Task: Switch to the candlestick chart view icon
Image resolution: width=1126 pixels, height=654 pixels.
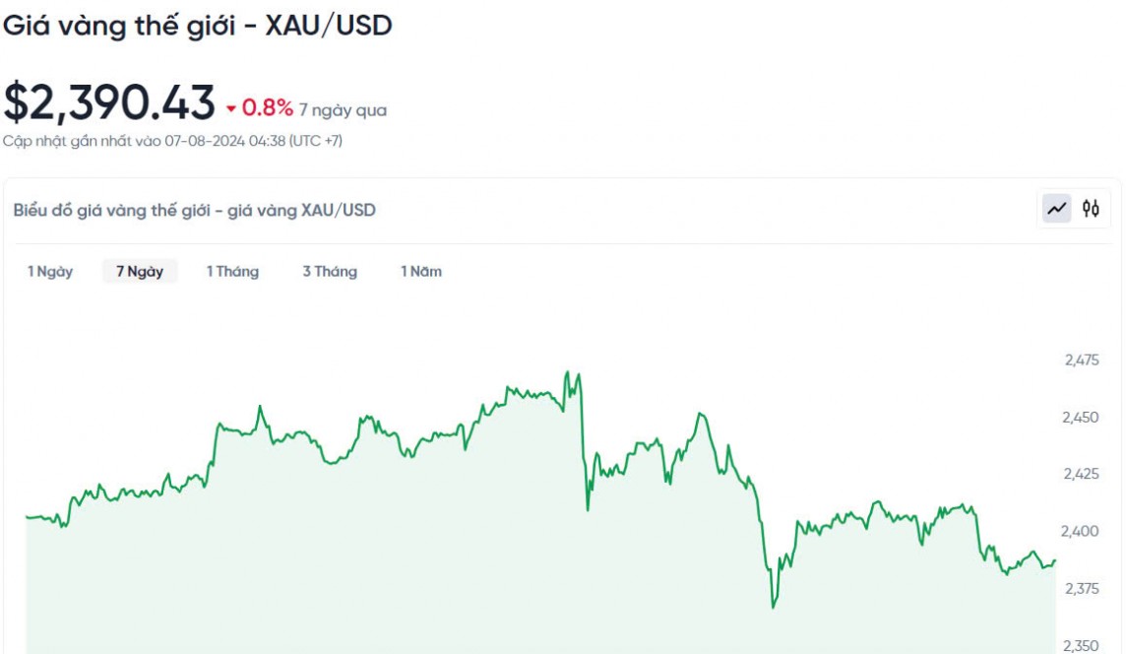Action: 1091,209
